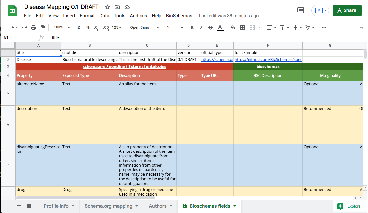368x213 pixels.
Task: Decrease decimal places
Action: (x=96, y=27)
